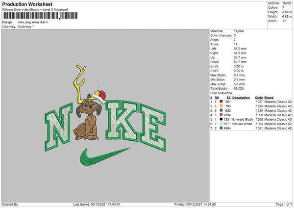Click the green thread color swatch 4964
The width and height of the screenshot is (294, 208).
click(x=221, y=128)
